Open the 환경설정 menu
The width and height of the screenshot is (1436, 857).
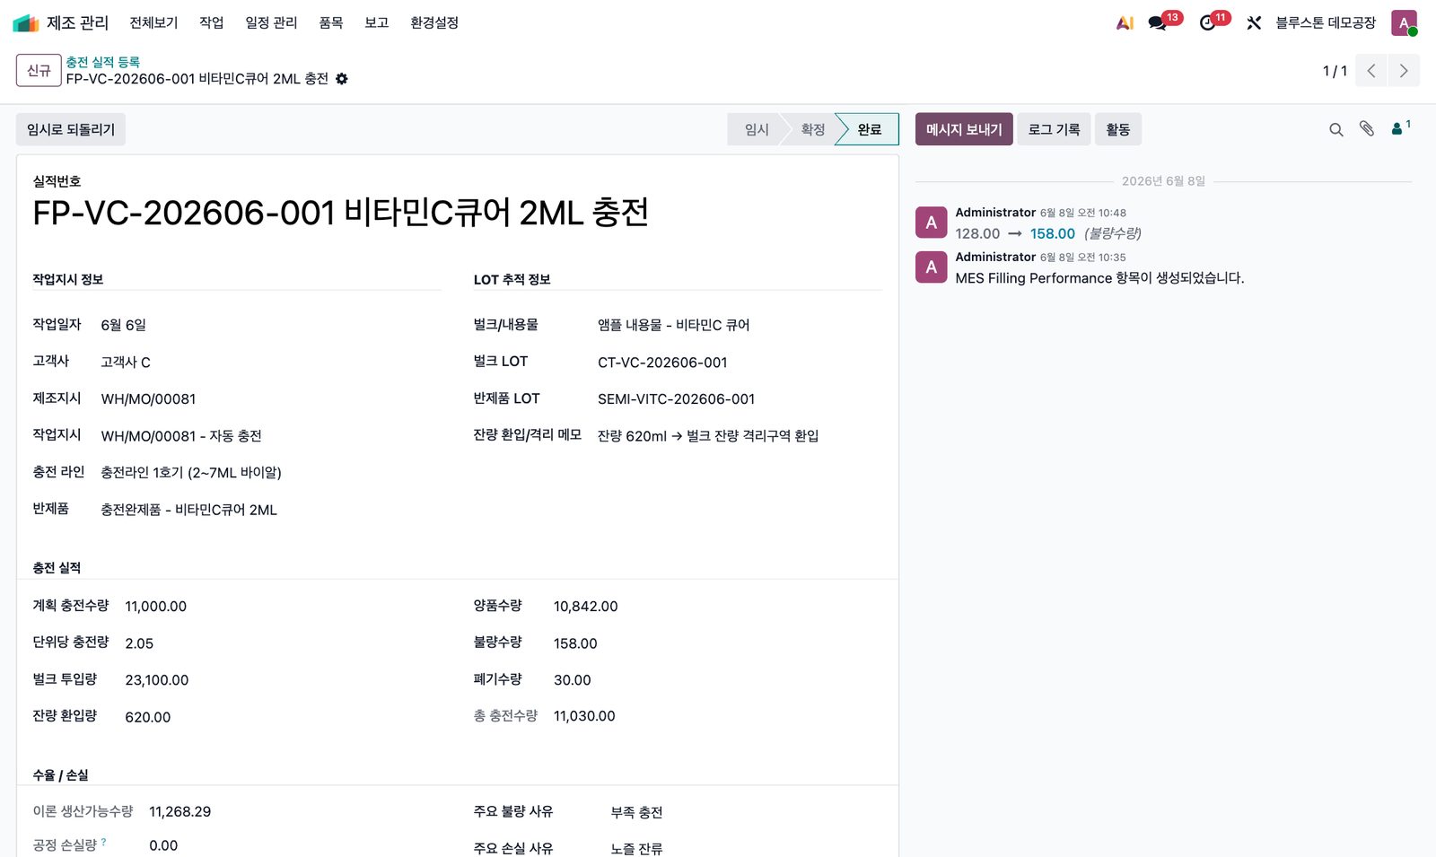click(x=434, y=22)
